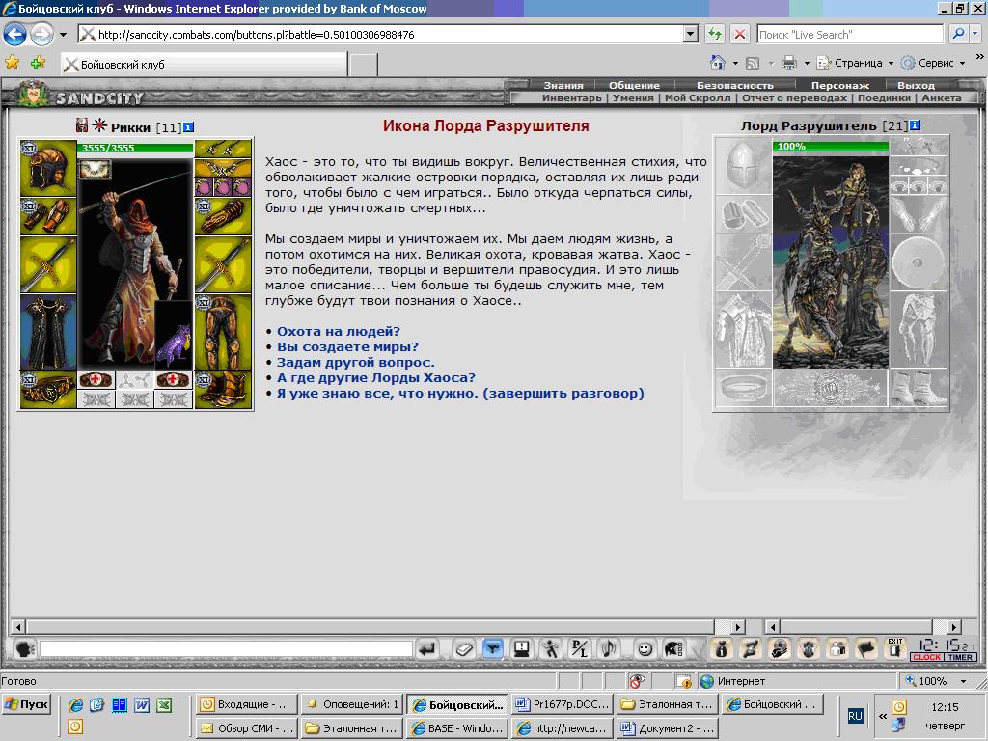
Task: Click the system messages monitor icon
Action: pos(521,648)
